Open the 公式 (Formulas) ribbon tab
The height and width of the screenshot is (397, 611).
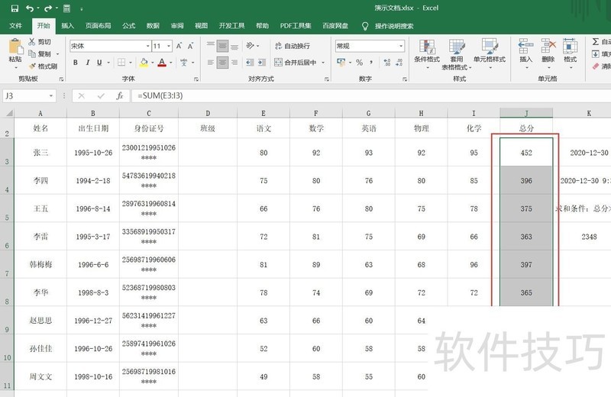click(129, 25)
